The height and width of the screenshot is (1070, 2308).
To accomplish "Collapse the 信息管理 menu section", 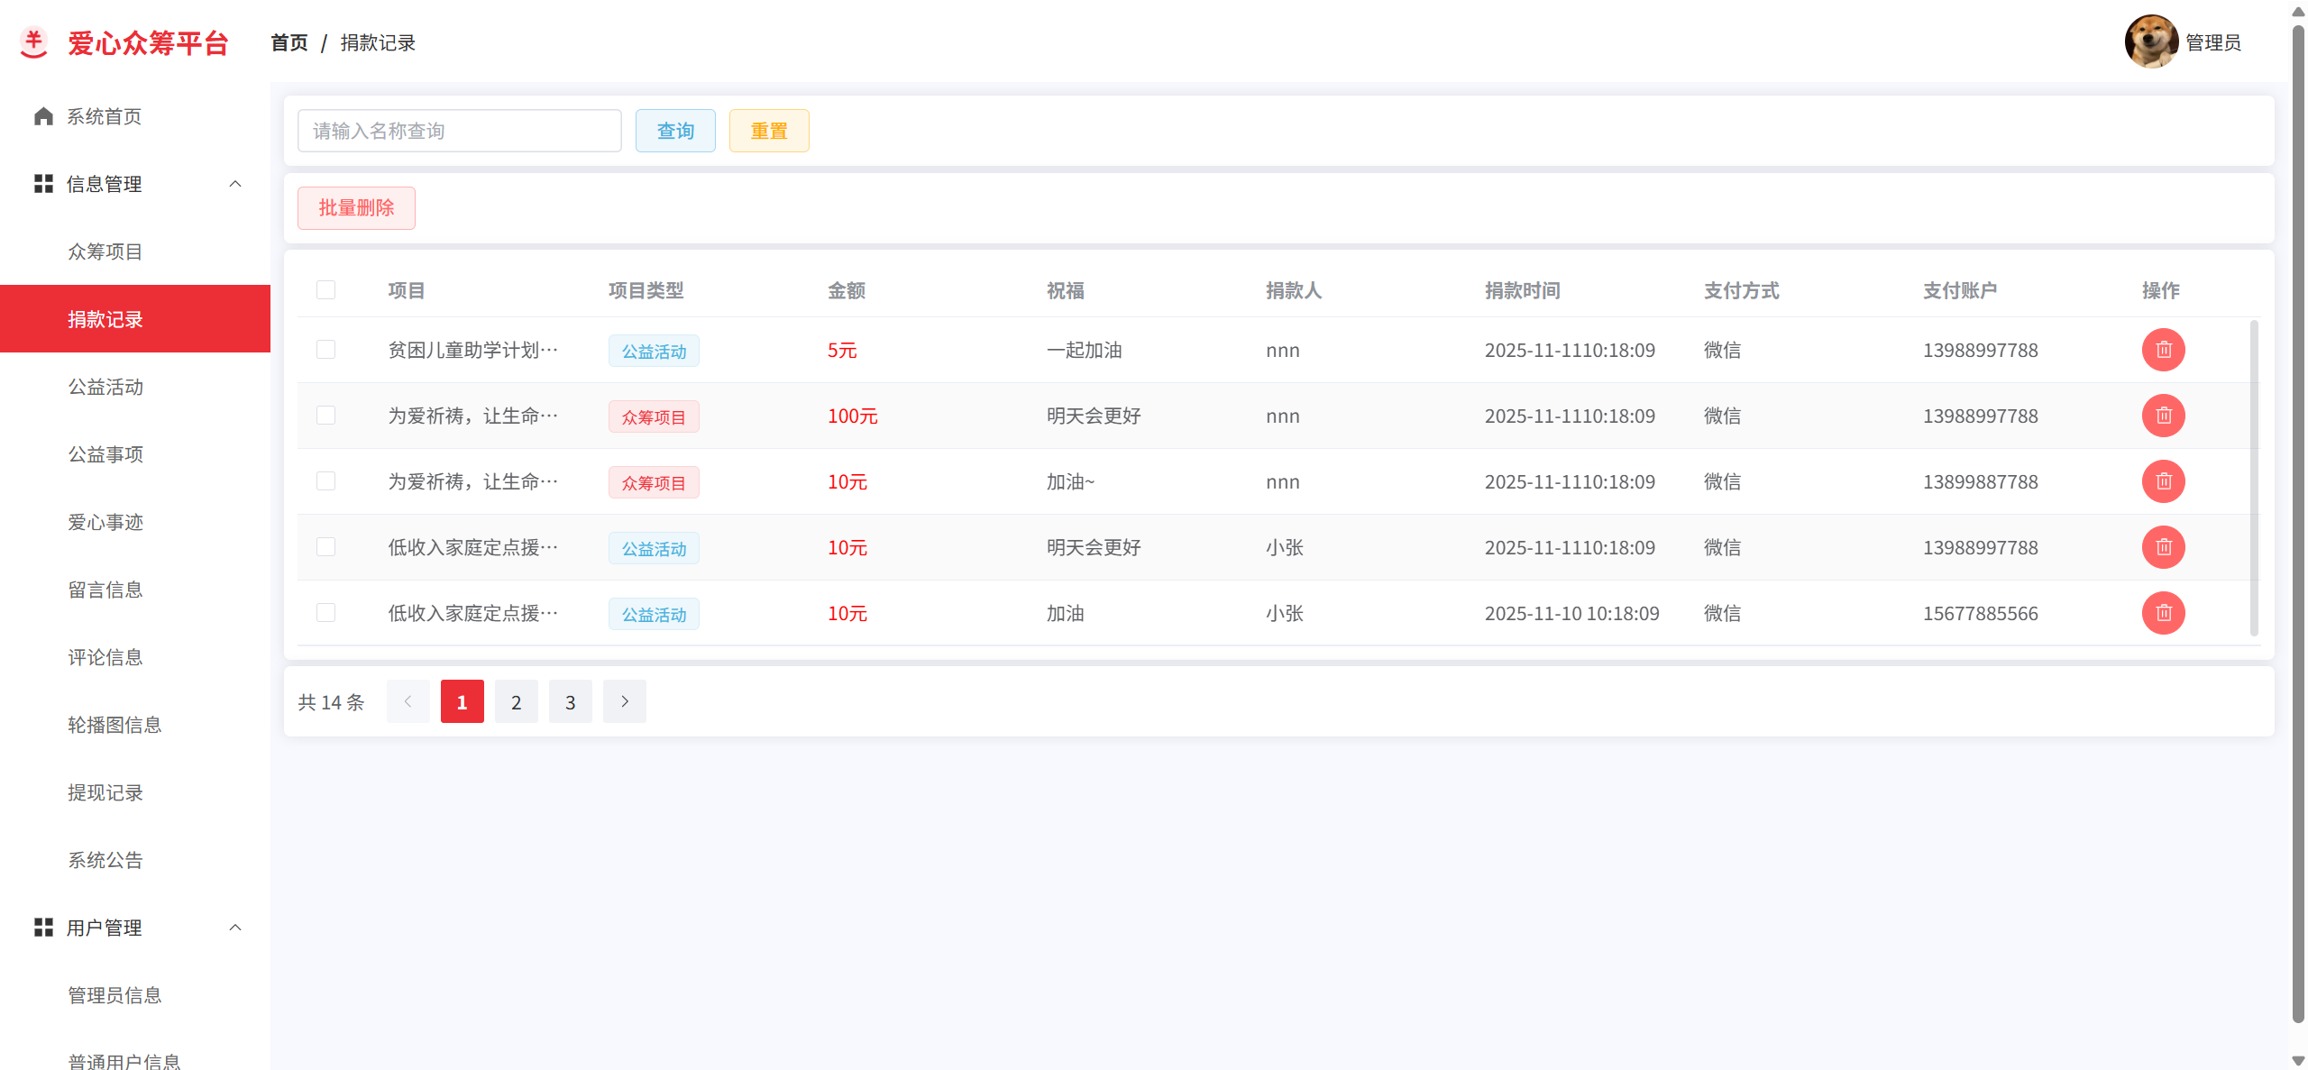I will coord(235,184).
